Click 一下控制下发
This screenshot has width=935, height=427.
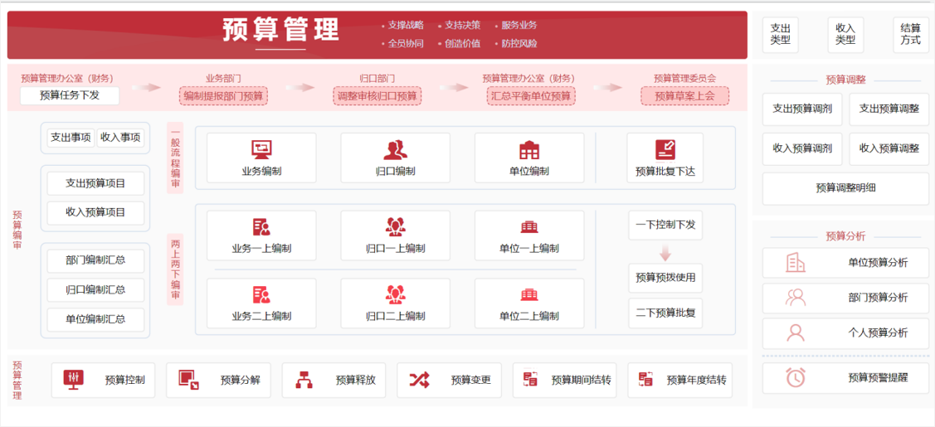665,225
